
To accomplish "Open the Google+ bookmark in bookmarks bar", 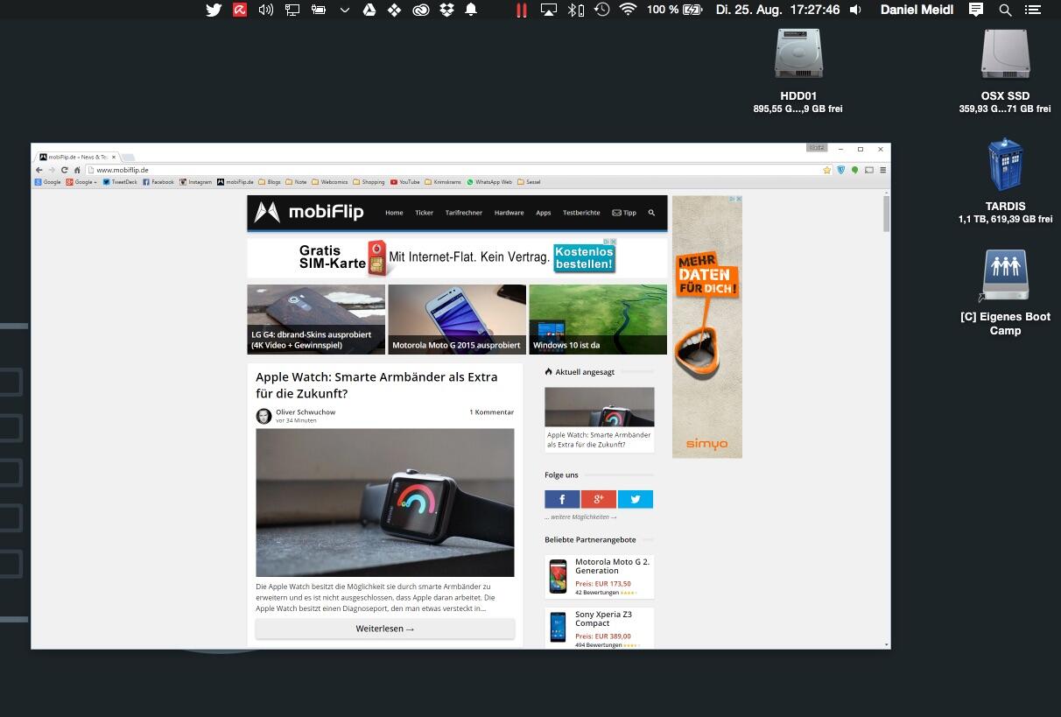I will click(x=81, y=182).
